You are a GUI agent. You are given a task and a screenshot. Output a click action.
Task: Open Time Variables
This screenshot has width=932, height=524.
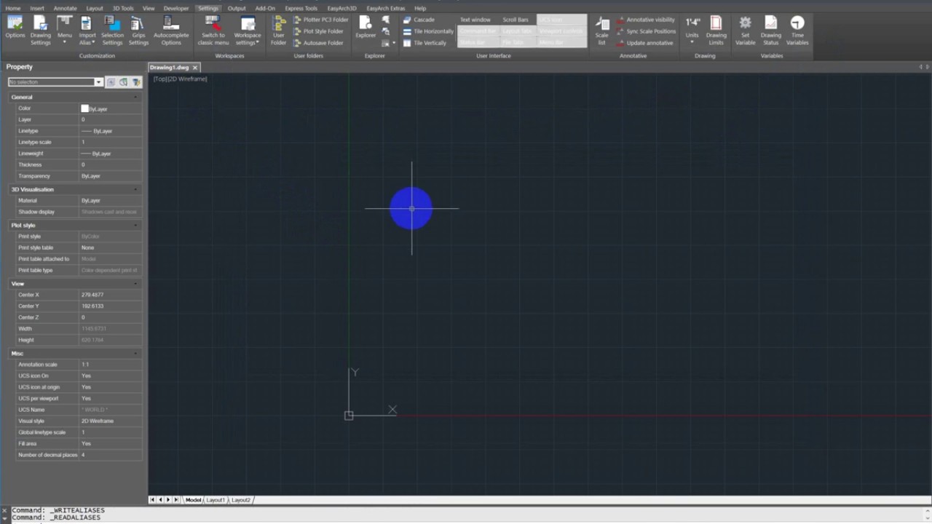point(797,31)
